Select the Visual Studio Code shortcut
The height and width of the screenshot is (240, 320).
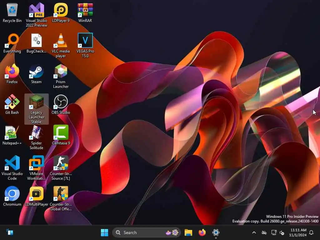pyautogui.click(x=12, y=168)
